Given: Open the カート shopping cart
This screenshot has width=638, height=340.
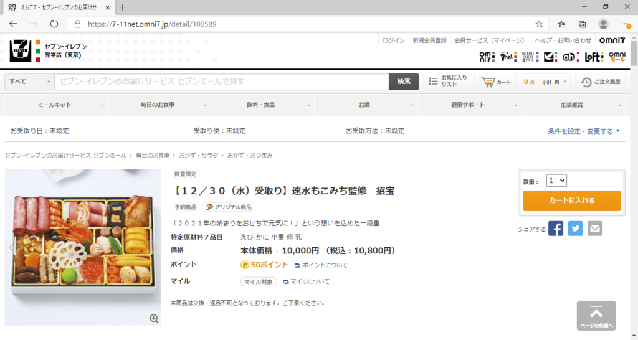Looking at the screenshot, I should point(495,82).
